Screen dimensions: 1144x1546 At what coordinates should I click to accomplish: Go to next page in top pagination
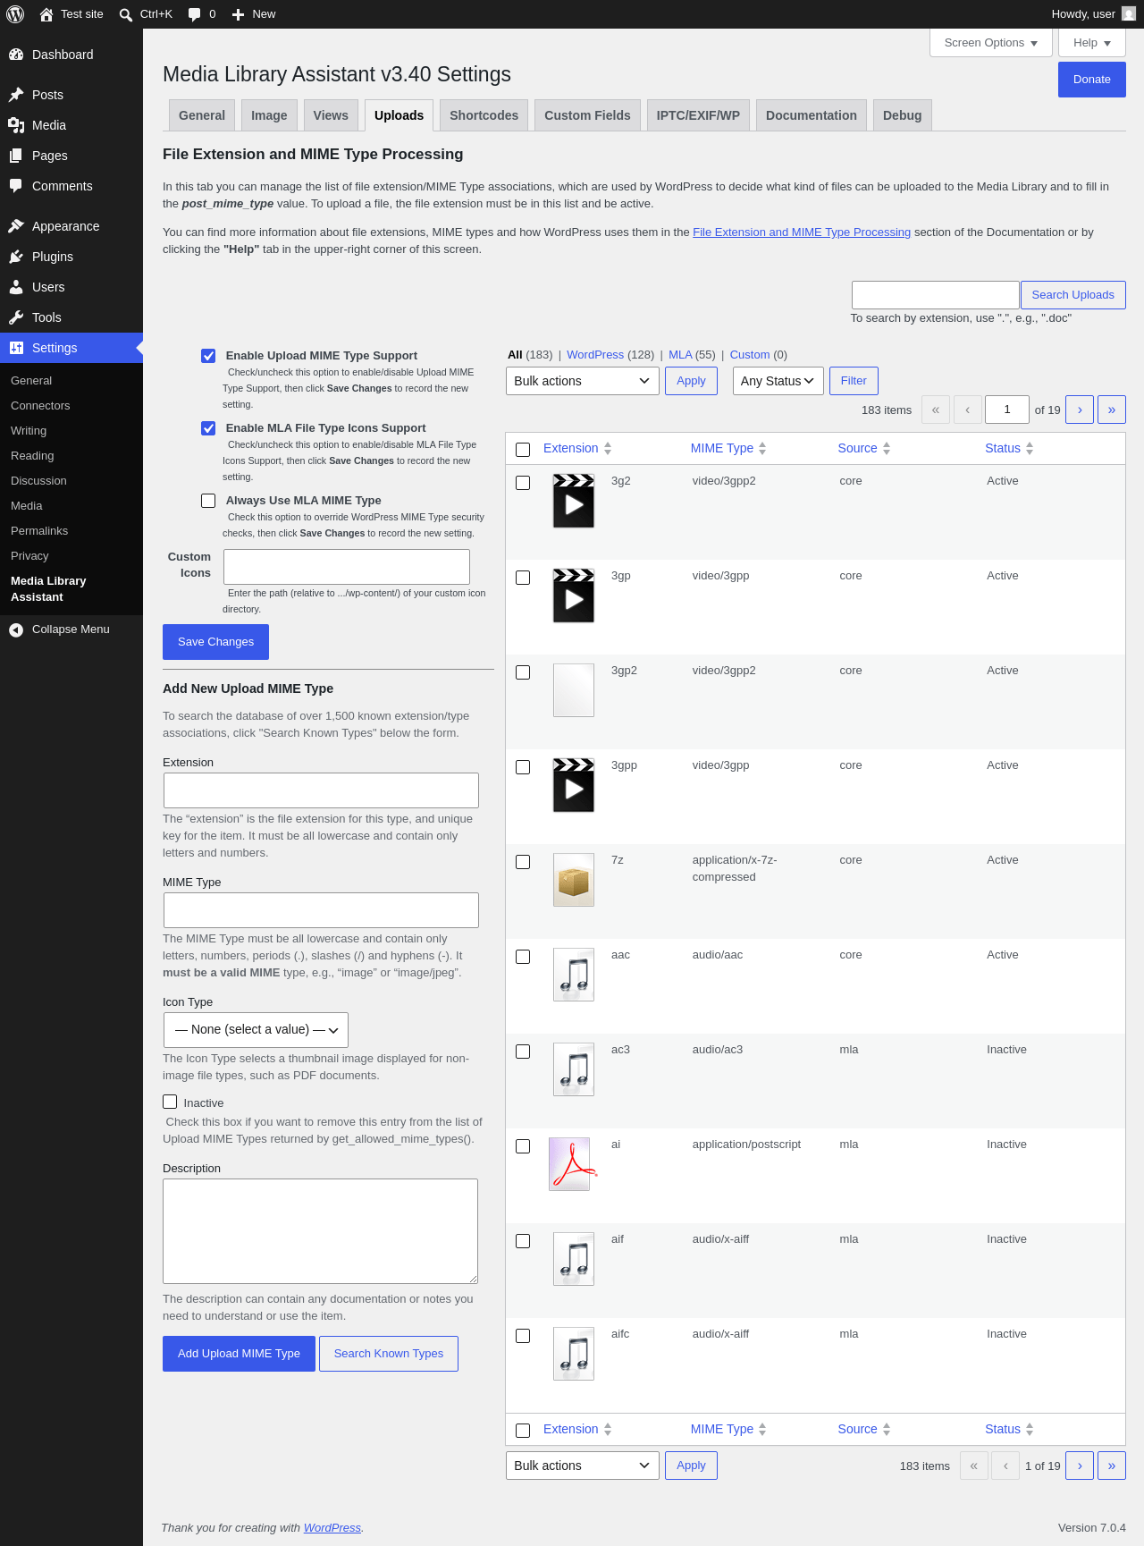pyautogui.click(x=1080, y=410)
